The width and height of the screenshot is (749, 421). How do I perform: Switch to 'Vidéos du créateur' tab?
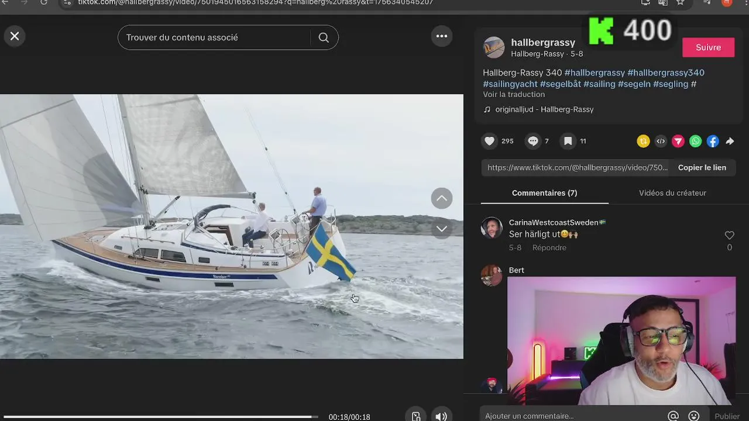point(672,193)
